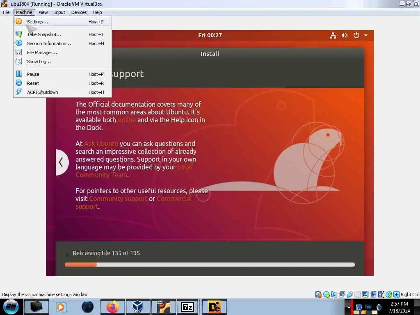The width and height of the screenshot is (420, 315).
Task: Click the Reset circular arrow icon
Action: tap(19, 83)
